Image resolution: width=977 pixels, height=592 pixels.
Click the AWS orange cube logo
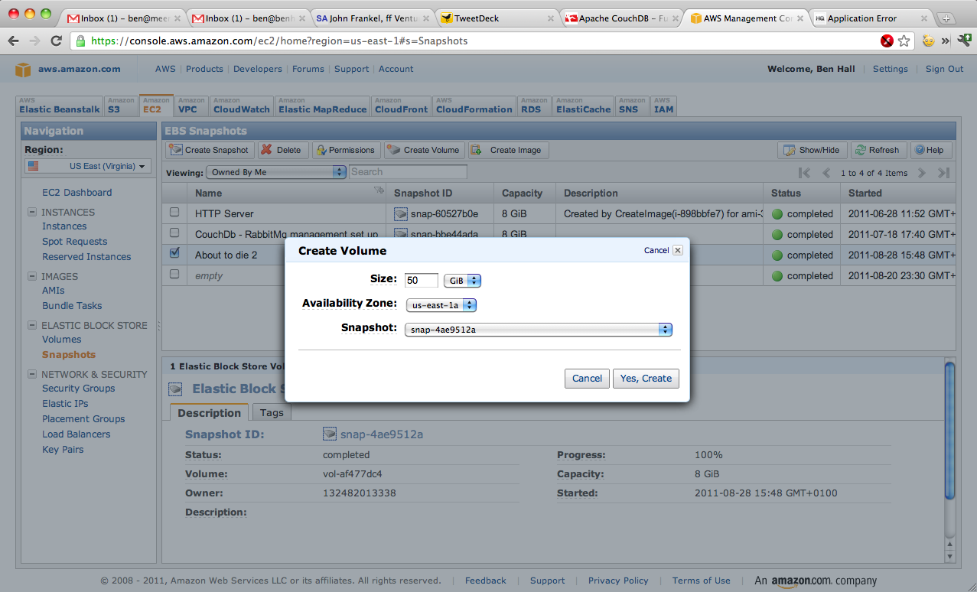pos(23,70)
